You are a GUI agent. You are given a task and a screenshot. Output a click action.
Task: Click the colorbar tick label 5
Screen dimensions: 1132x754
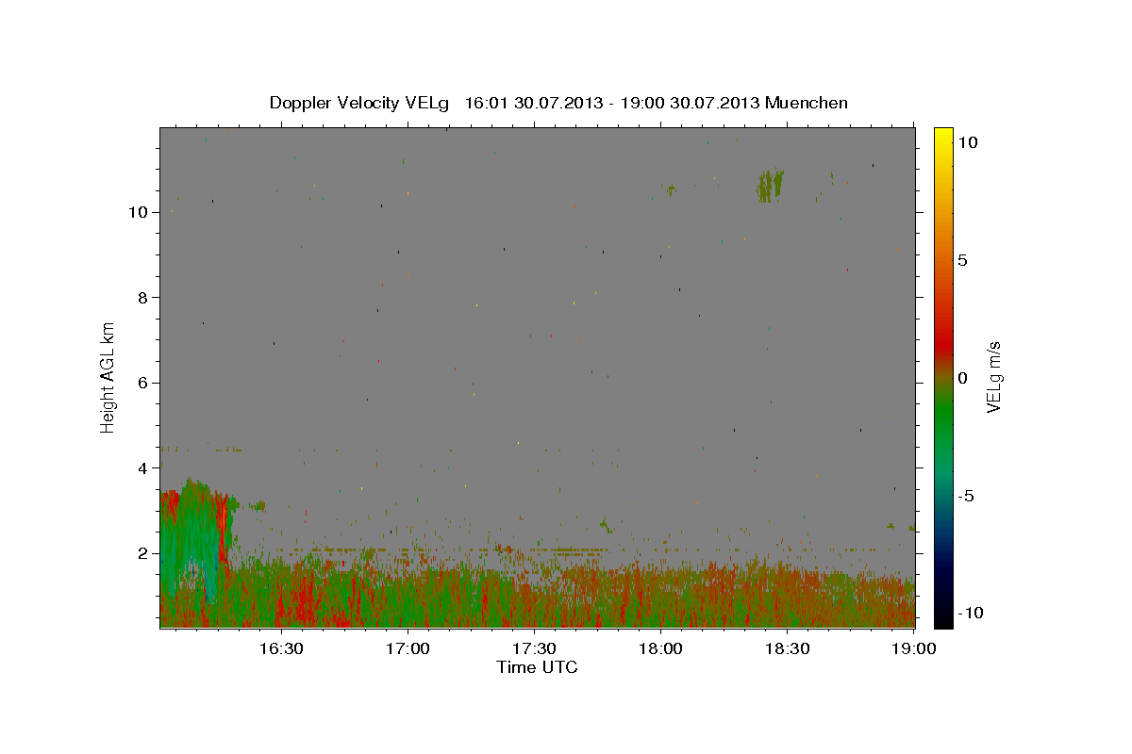[x=962, y=260]
